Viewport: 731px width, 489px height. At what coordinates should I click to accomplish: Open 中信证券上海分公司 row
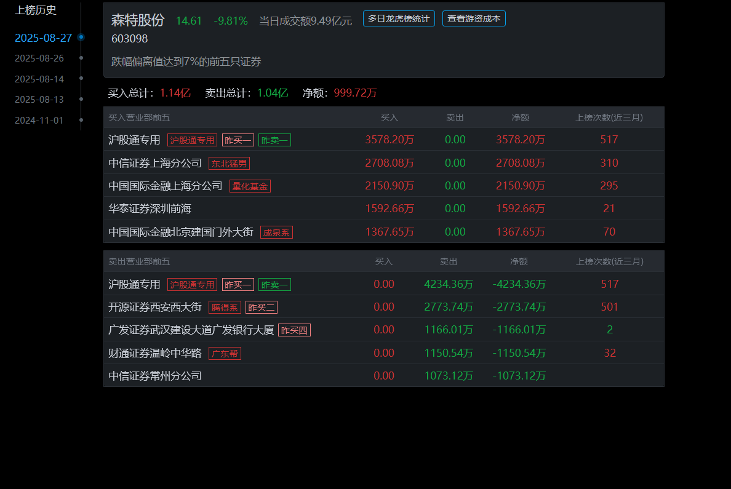(x=384, y=162)
